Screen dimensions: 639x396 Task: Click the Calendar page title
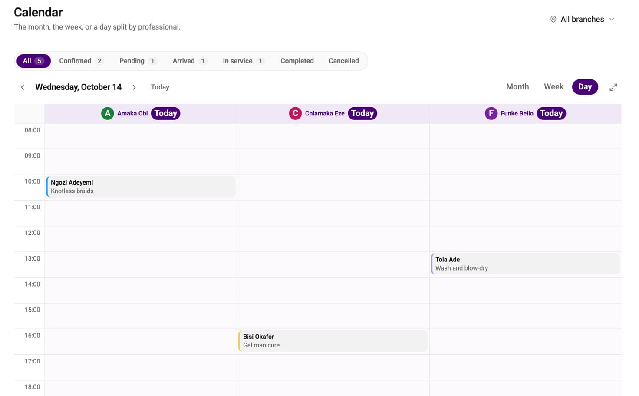tap(38, 12)
